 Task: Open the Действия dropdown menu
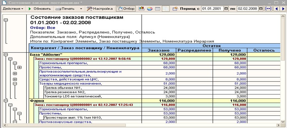coord(13,9)
